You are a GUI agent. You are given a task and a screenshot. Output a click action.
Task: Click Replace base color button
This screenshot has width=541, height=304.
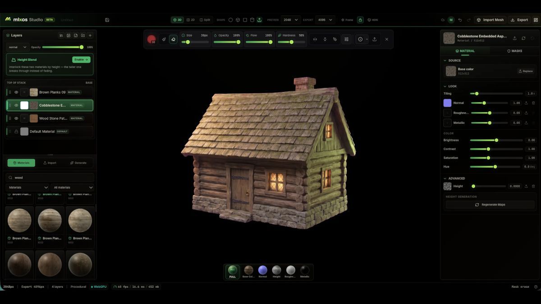point(526,71)
